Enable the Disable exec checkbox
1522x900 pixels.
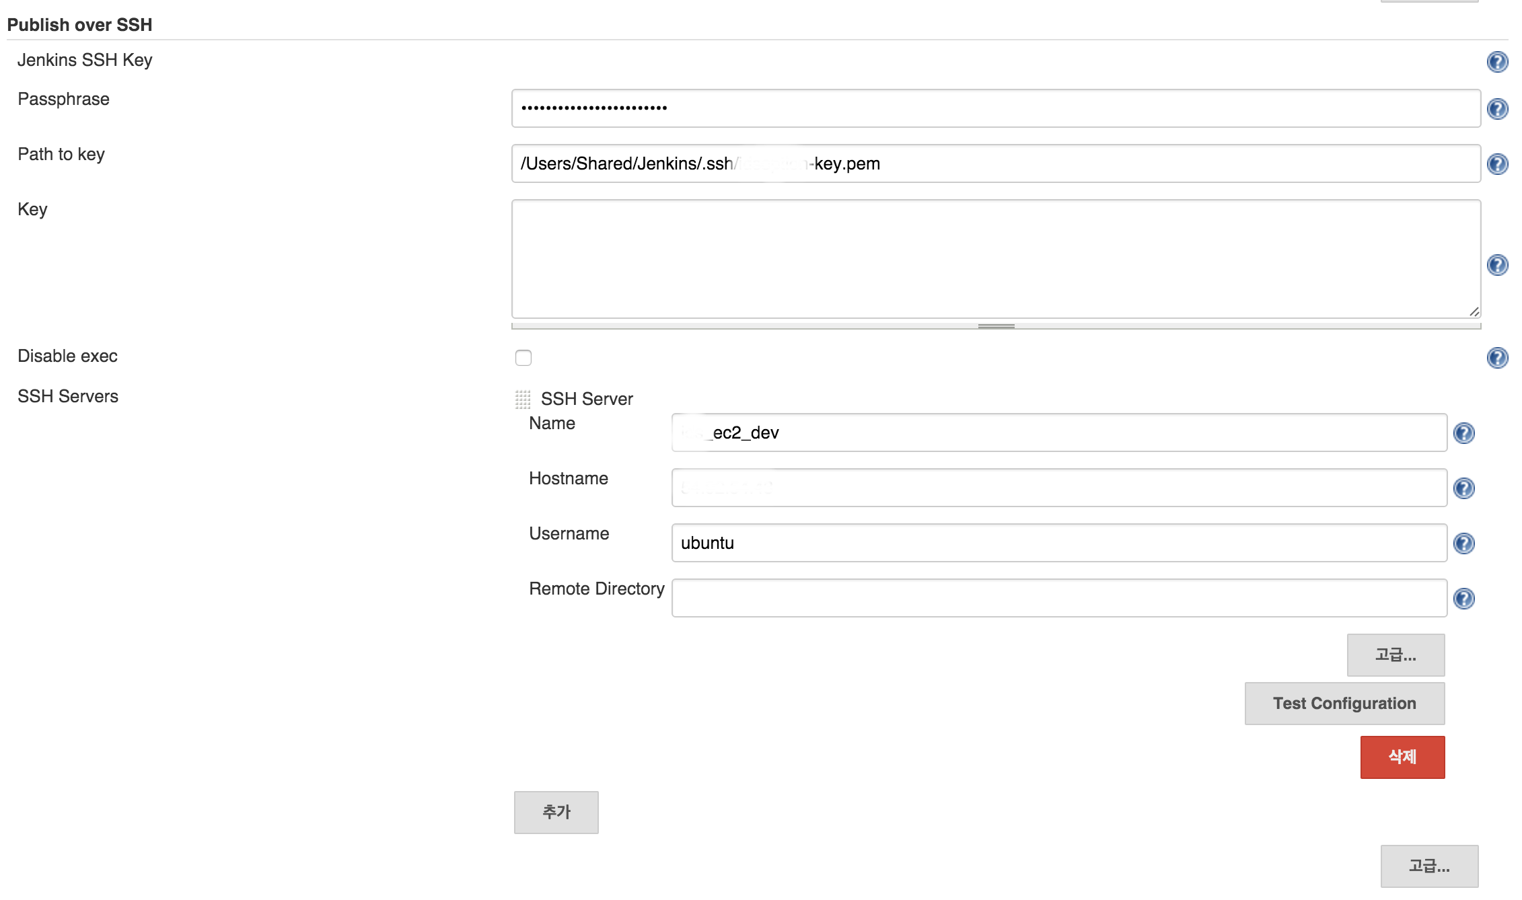point(523,358)
